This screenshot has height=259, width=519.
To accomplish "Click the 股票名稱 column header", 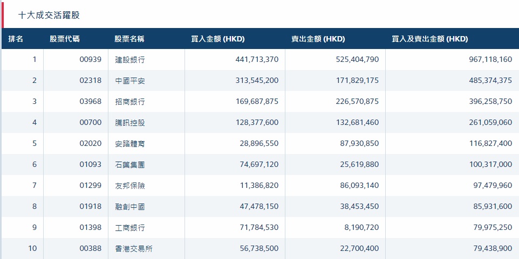I will pos(129,39).
